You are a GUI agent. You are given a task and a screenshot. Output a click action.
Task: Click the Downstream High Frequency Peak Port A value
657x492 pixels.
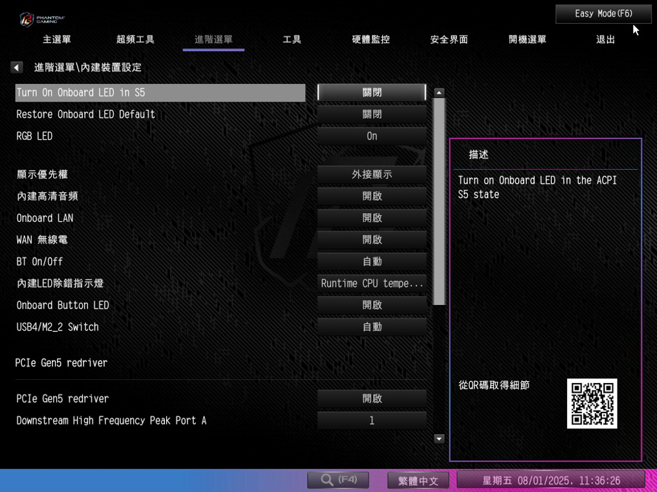click(372, 420)
